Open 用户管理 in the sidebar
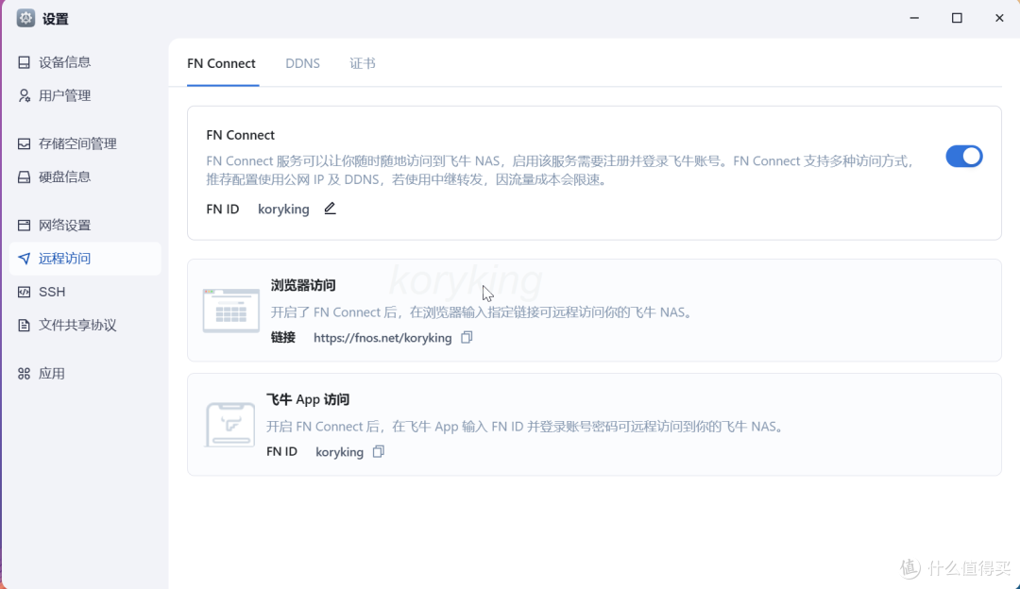The width and height of the screenshot is (1020, 589). [85, 95]
